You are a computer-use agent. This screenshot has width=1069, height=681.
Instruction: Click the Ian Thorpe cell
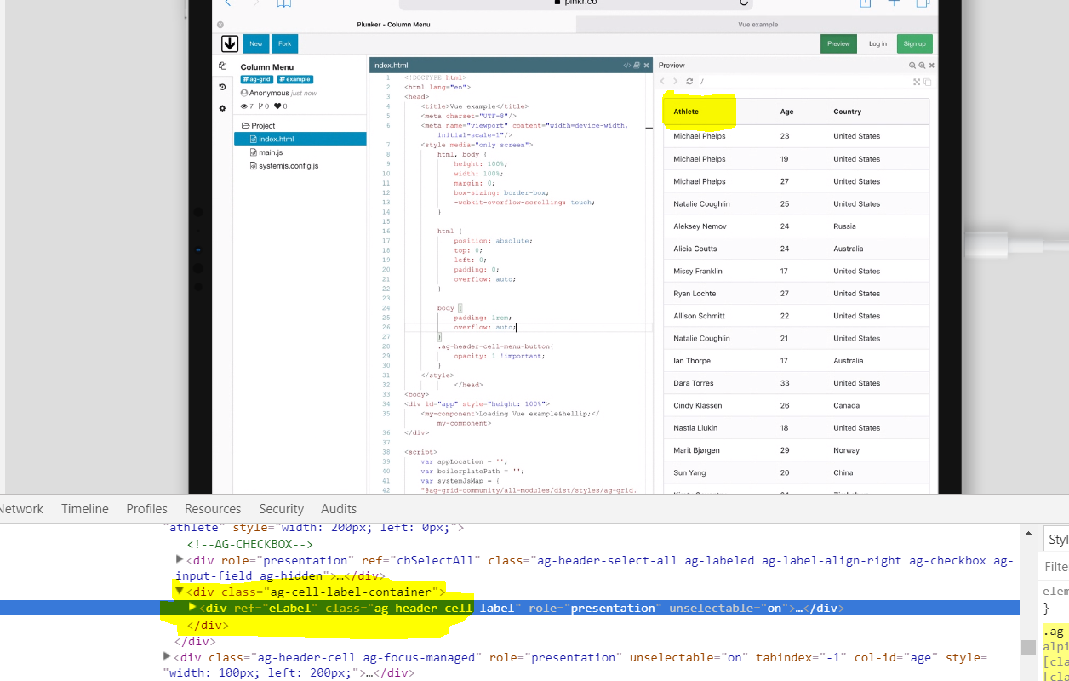[692, 361]
